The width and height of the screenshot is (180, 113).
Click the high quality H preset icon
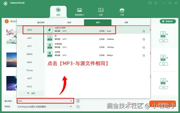click(50, 38)
